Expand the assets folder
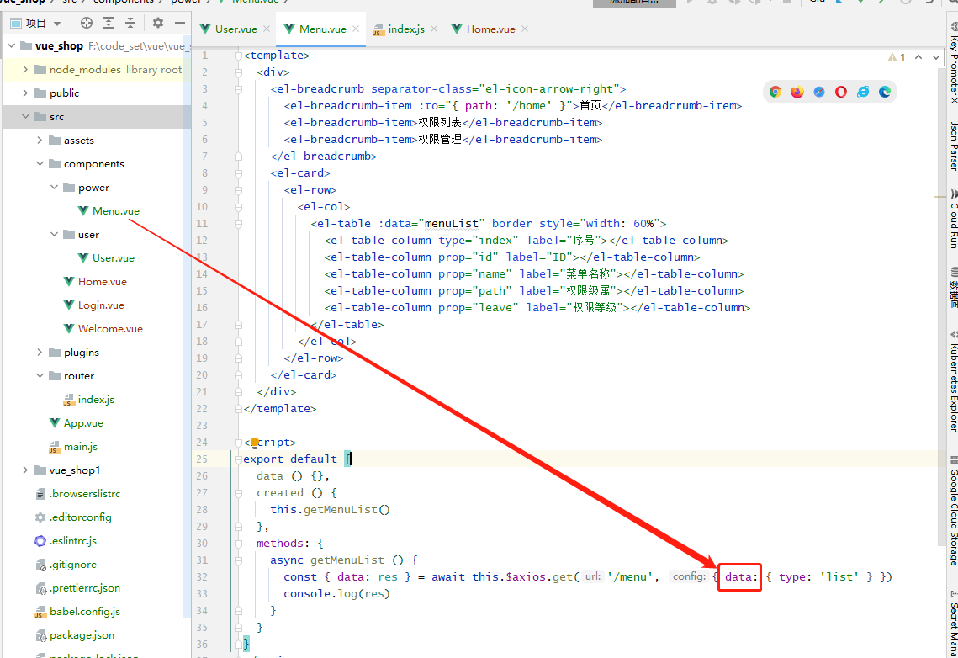 [x=40, y=140]
